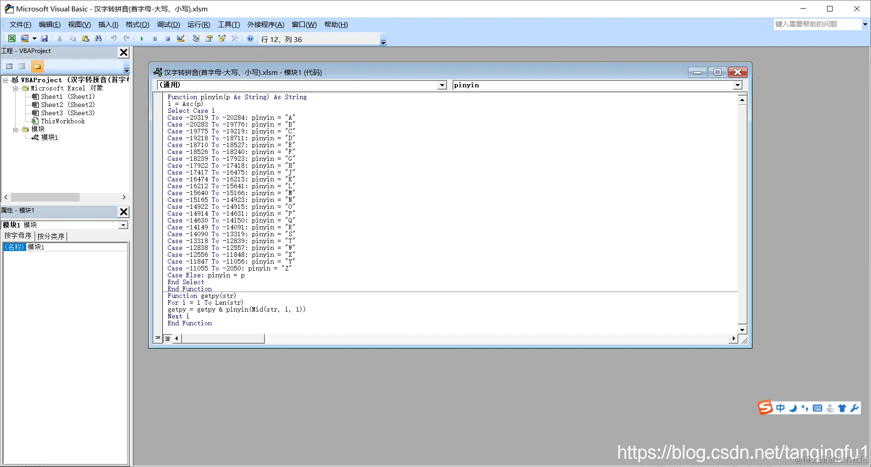This screenshot has height=467, width=871.
Task: Redo the last undone edit
Action: tap(126, 39)
